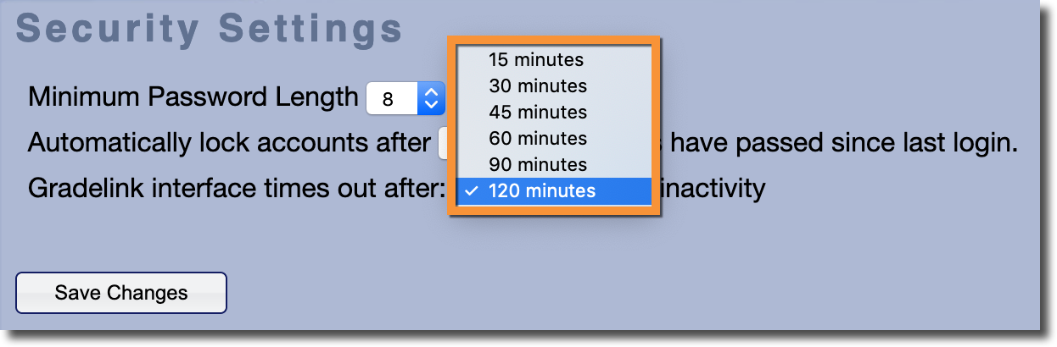1057x347 pixels.
Task: Click the orange border of the dropdown list
Action: [x=657, y=127]
